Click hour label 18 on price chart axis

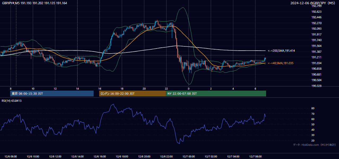coord(122,89)
